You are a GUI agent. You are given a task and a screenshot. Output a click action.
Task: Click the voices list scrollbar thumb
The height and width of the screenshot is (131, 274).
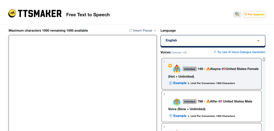tap(264, 59)
